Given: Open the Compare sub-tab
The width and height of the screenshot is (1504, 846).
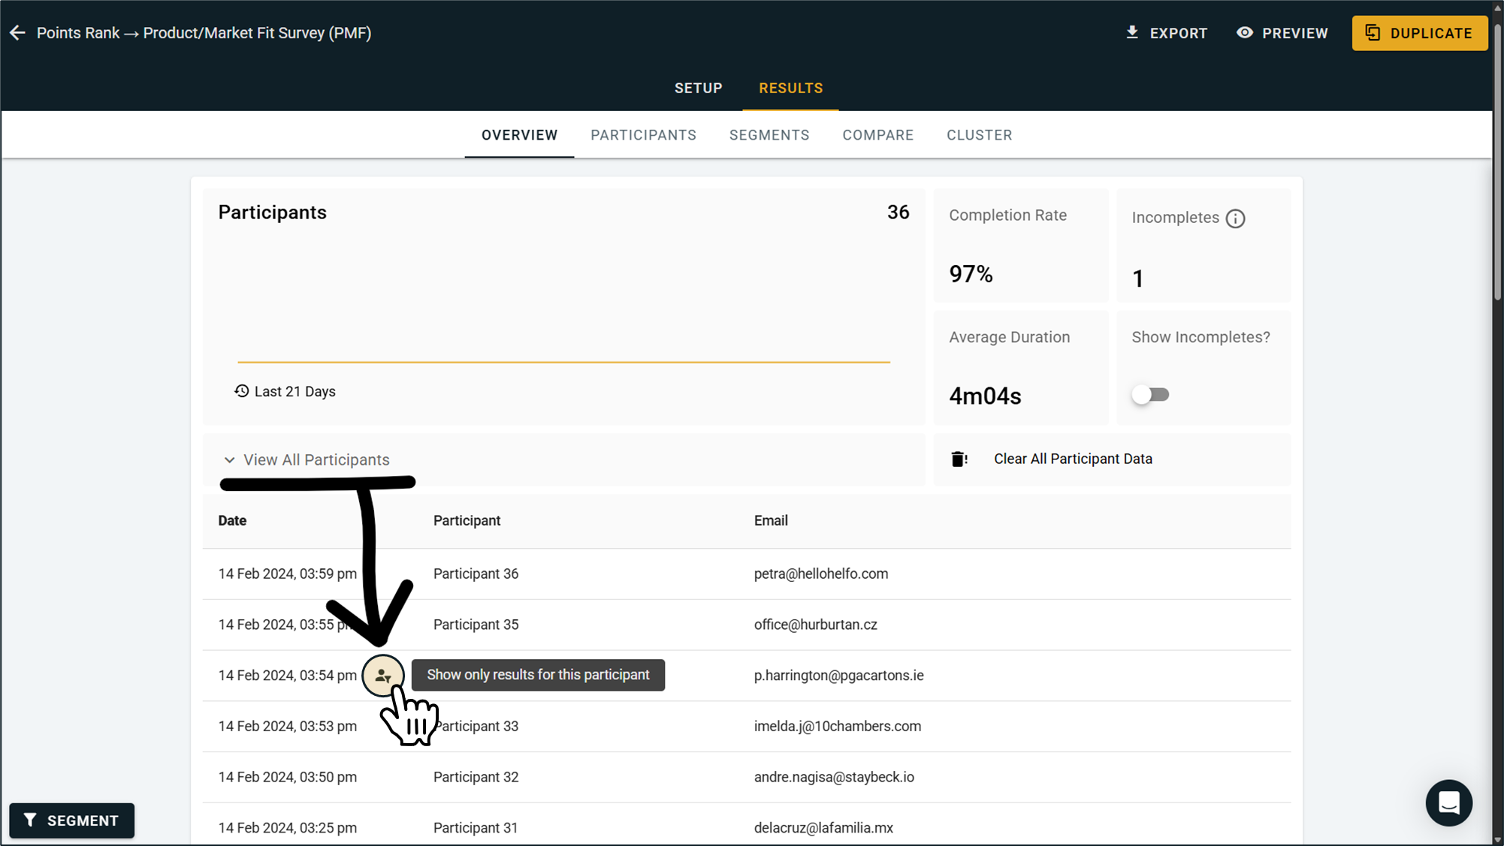Looking at the screenshot, I should [x=877, y=135].
